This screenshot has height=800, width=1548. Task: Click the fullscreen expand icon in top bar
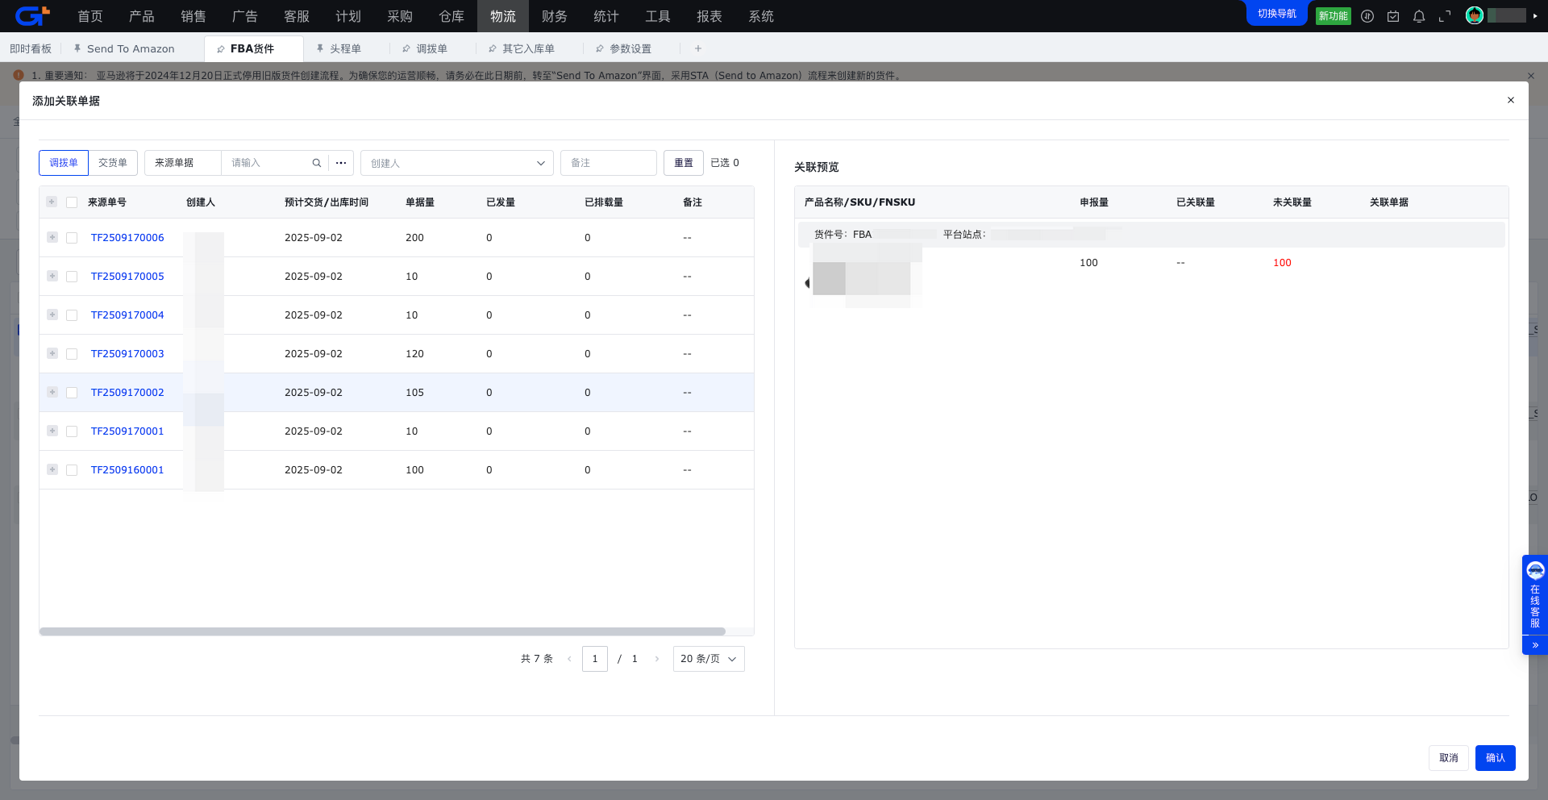click(1445, 16)
